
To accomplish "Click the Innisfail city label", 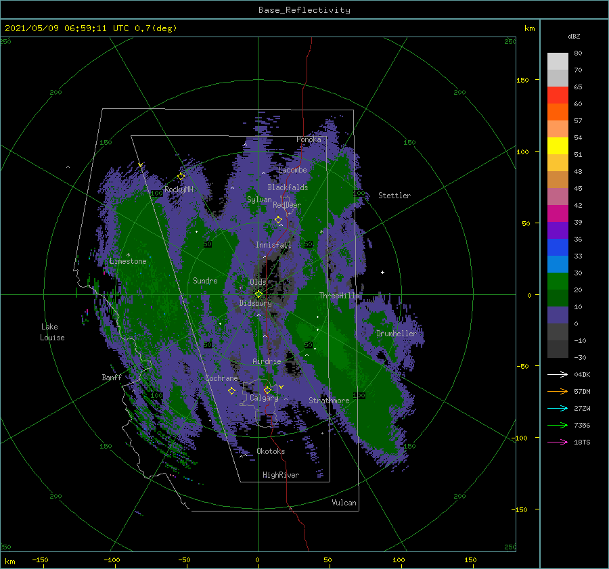I will click(273, 245).
